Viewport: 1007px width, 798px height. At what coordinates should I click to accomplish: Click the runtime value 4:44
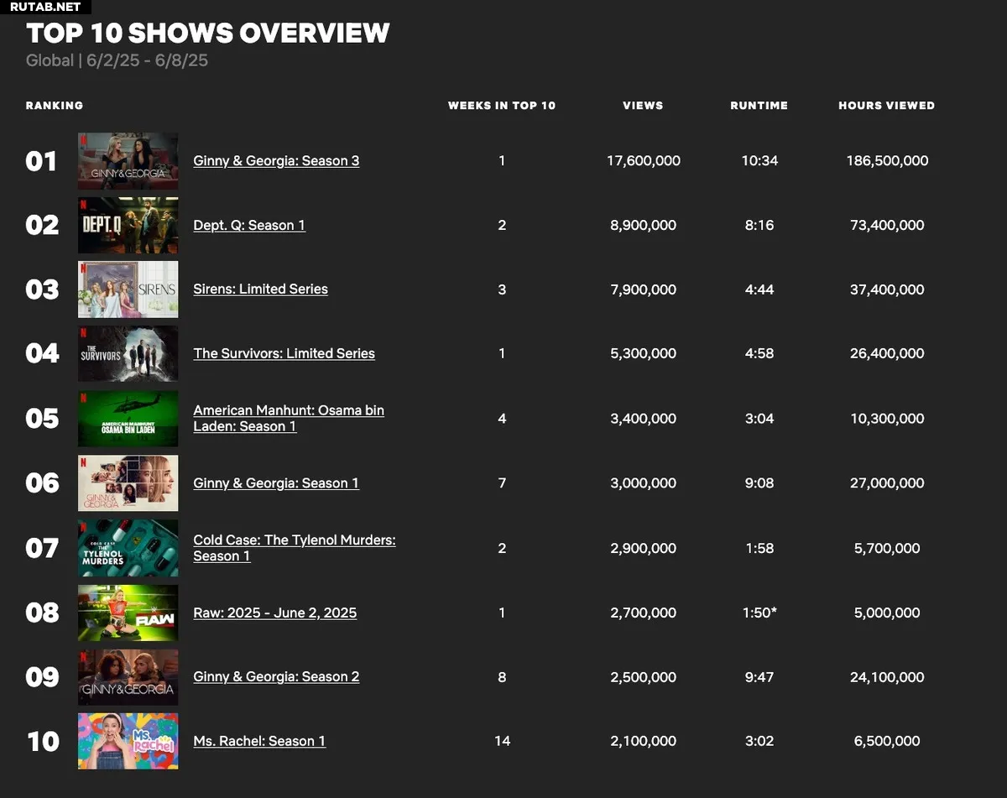pos(759,289)
